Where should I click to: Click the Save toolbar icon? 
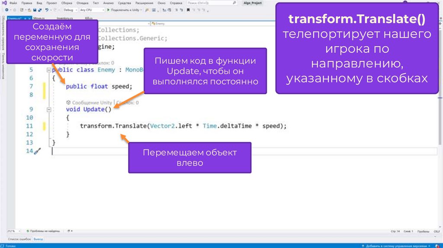point(35,10)
